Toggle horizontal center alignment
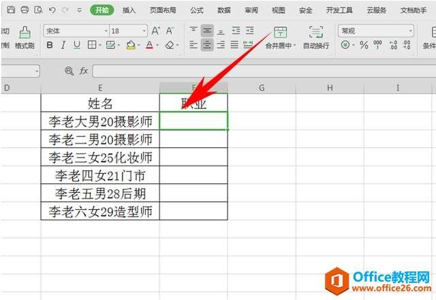The height and width of the screenshot is (300, 436). [207, 45]
